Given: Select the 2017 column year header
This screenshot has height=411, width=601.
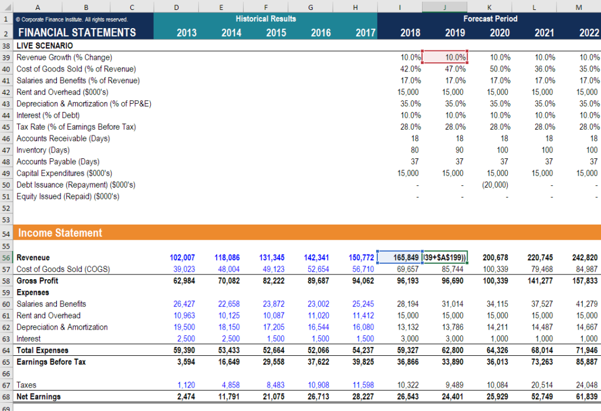Looking at the screenshot, I should 354,33.
